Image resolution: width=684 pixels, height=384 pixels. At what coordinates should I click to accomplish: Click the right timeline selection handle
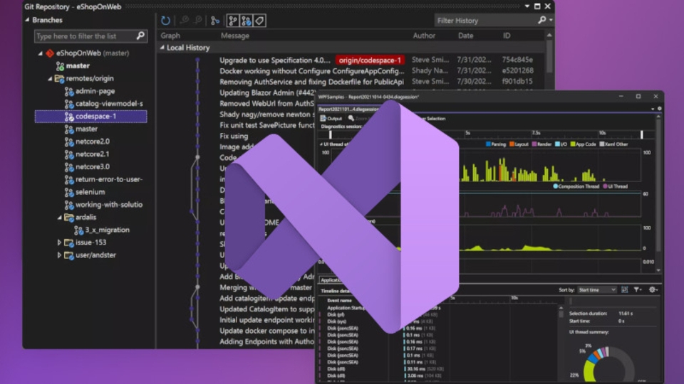tap(642, 134)
